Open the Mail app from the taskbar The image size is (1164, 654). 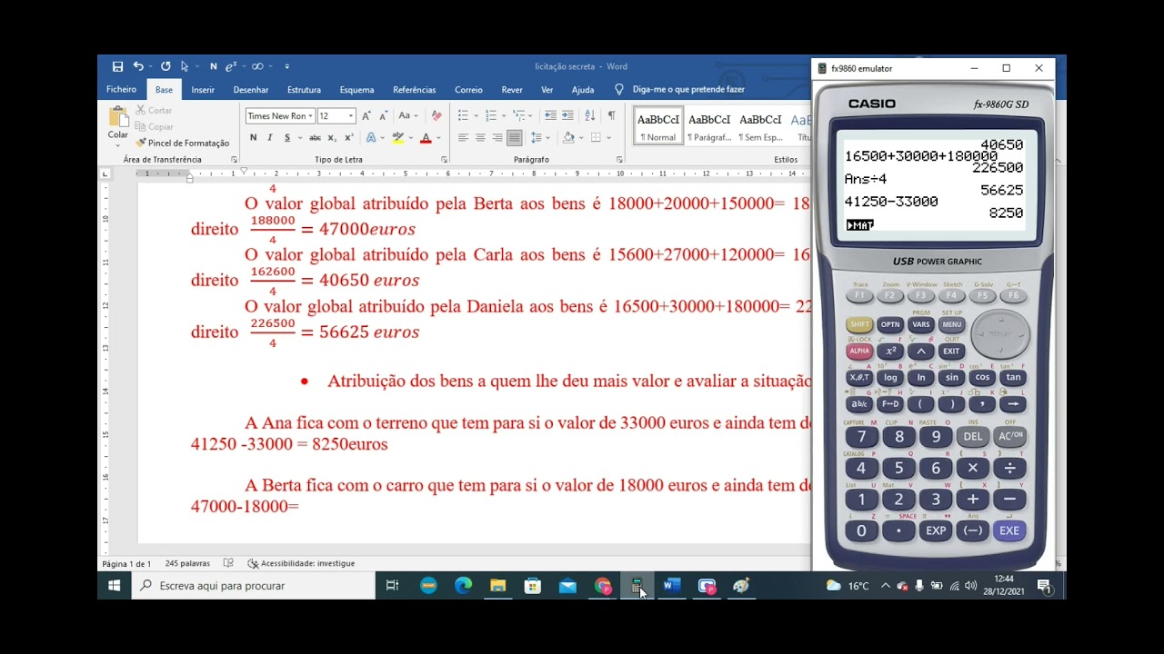coord(567,586)
